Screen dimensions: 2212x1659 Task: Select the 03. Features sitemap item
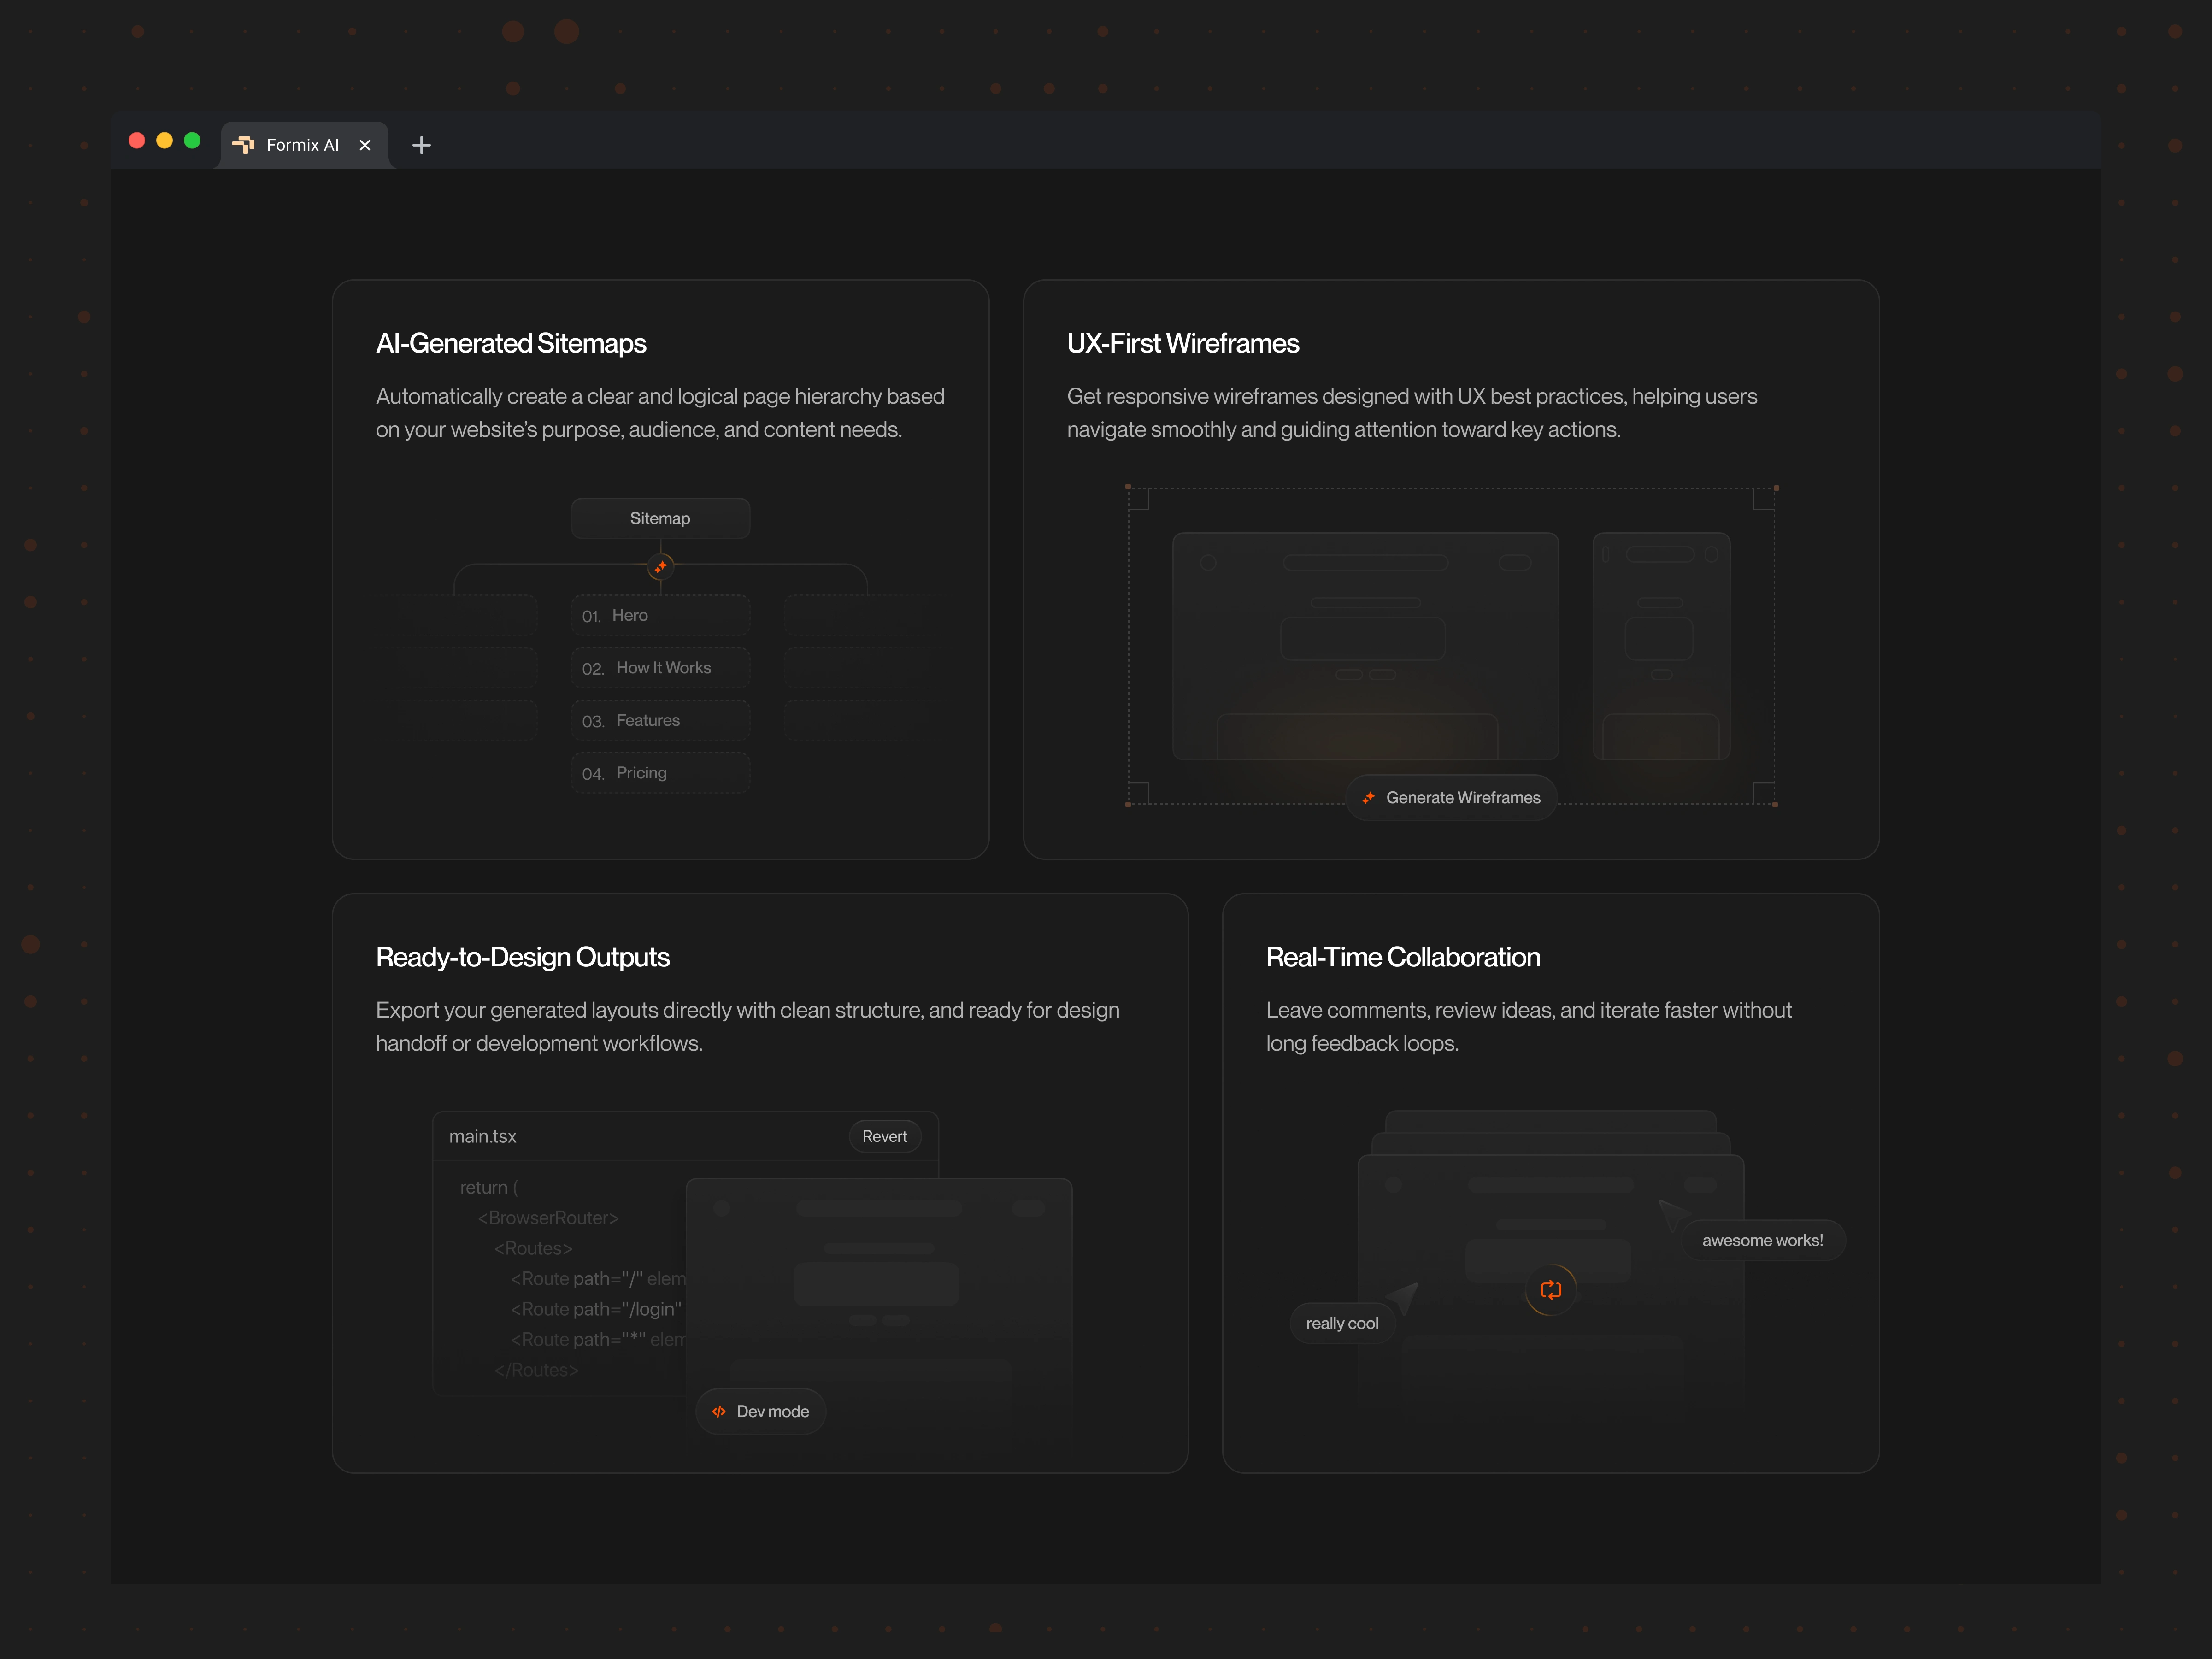pos(660,720)
